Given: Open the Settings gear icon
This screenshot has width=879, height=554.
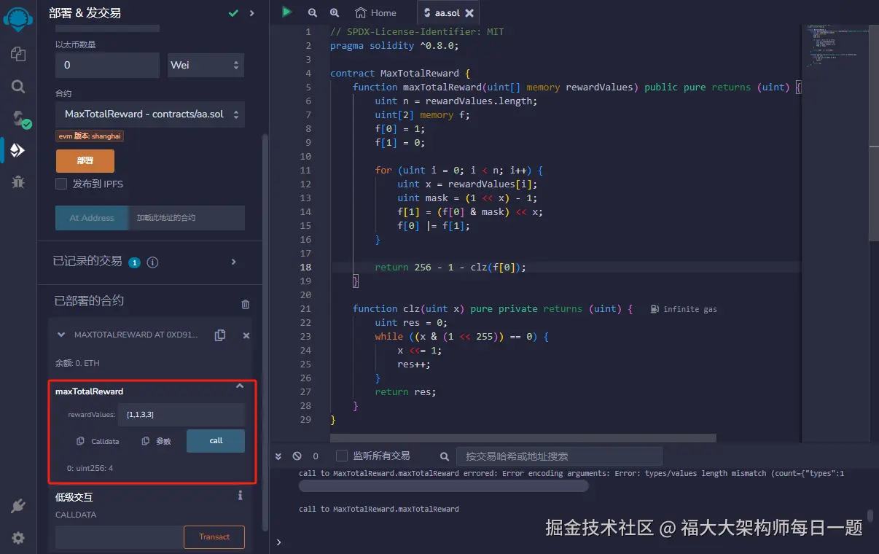Looking at the screenshot, I should (18, 538).
